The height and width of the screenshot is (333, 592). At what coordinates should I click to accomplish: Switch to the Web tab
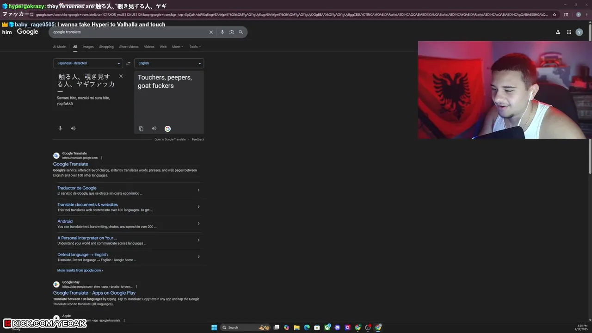point(163,47)
